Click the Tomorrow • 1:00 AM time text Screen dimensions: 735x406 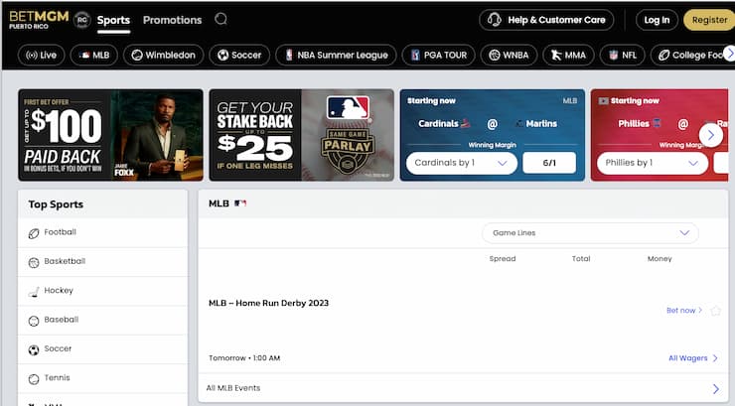[244, 358]
